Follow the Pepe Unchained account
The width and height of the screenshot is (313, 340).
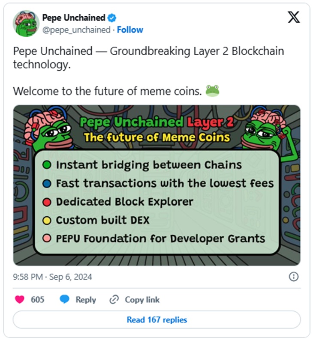coord(130,30)
